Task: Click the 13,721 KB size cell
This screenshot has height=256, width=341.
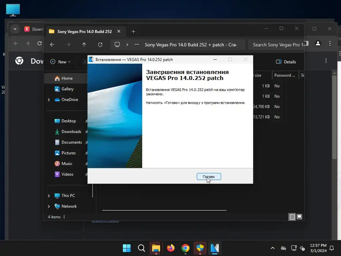Action: (x=261, y=117)
